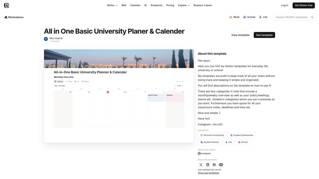Open the Notion dropdown in the navbar
Screen dimensions: 319x179
click(x=112, y=5)
